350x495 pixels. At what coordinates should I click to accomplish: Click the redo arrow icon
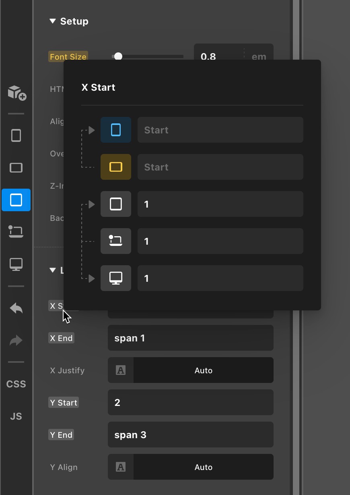pos(16,341)
